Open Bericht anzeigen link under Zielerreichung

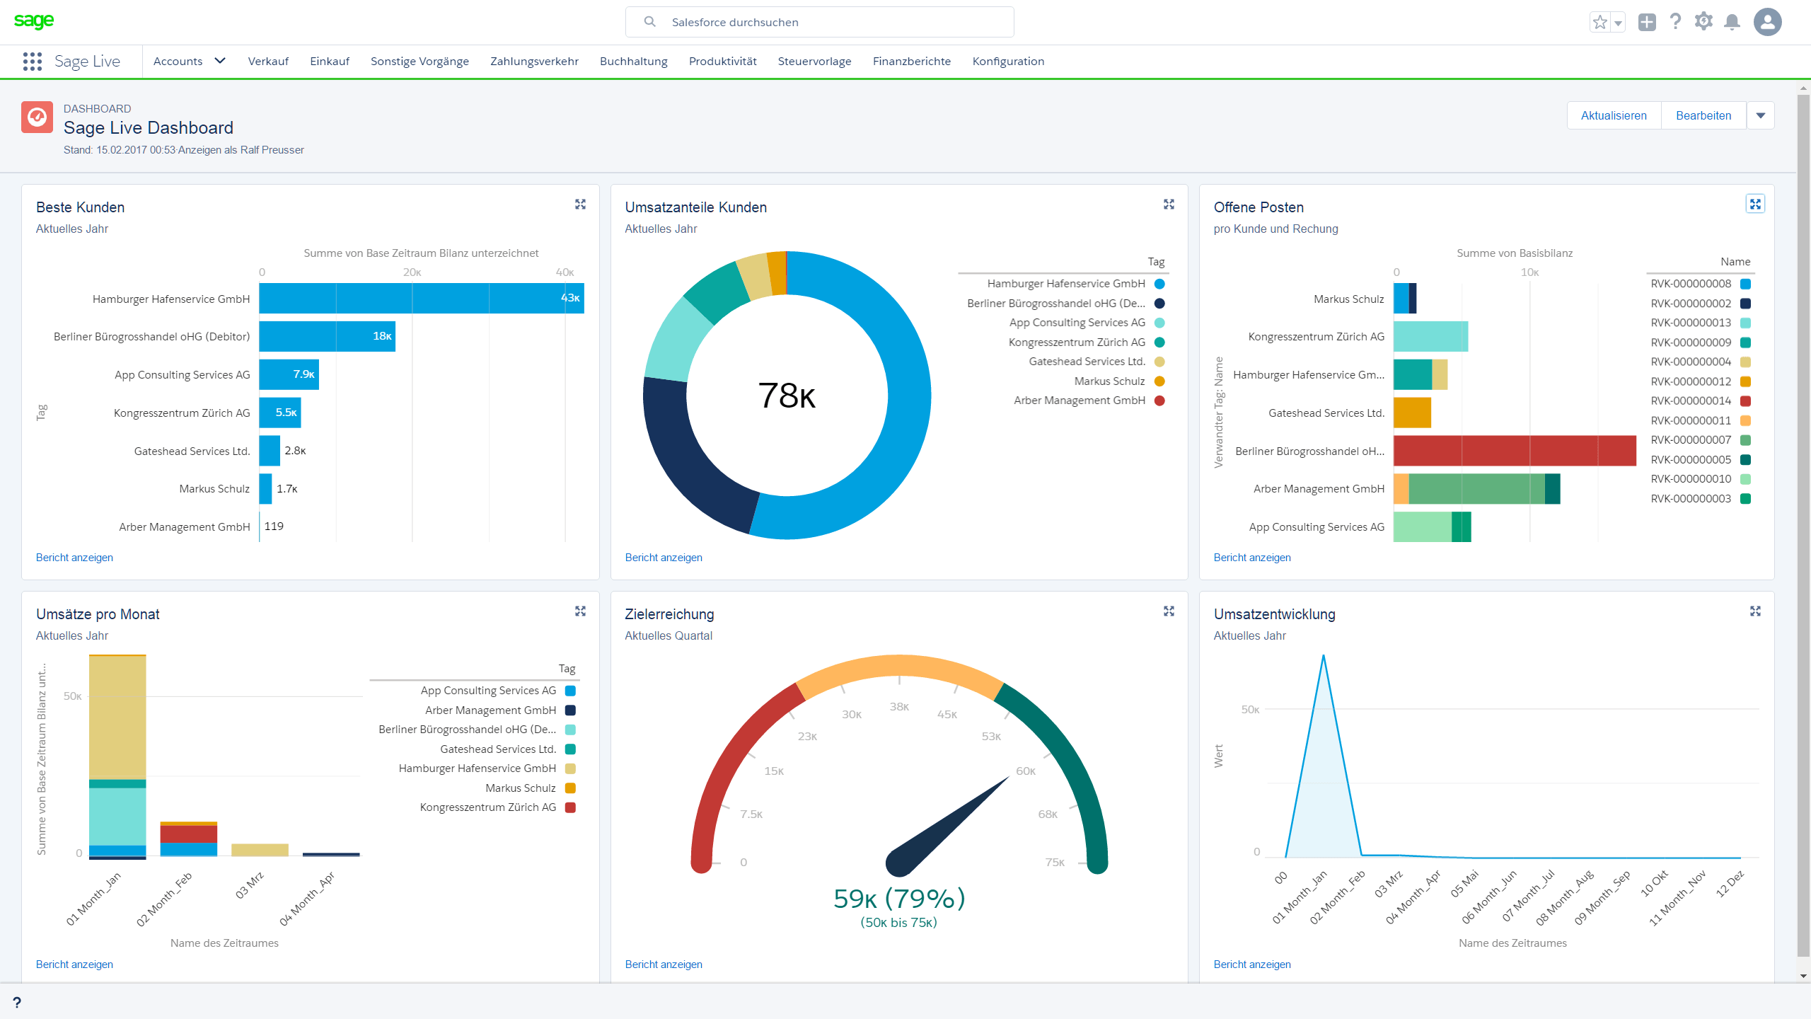663,965
